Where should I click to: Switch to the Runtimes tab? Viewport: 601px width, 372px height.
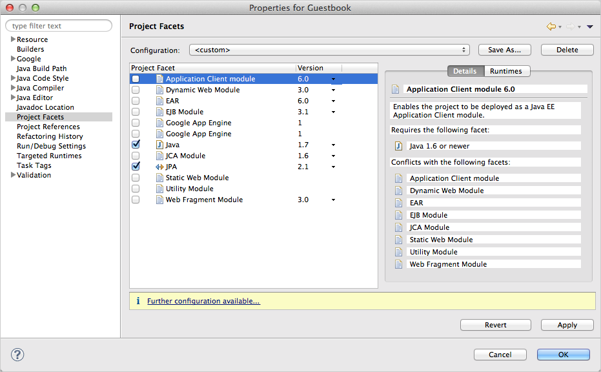(x=506, y=71)
